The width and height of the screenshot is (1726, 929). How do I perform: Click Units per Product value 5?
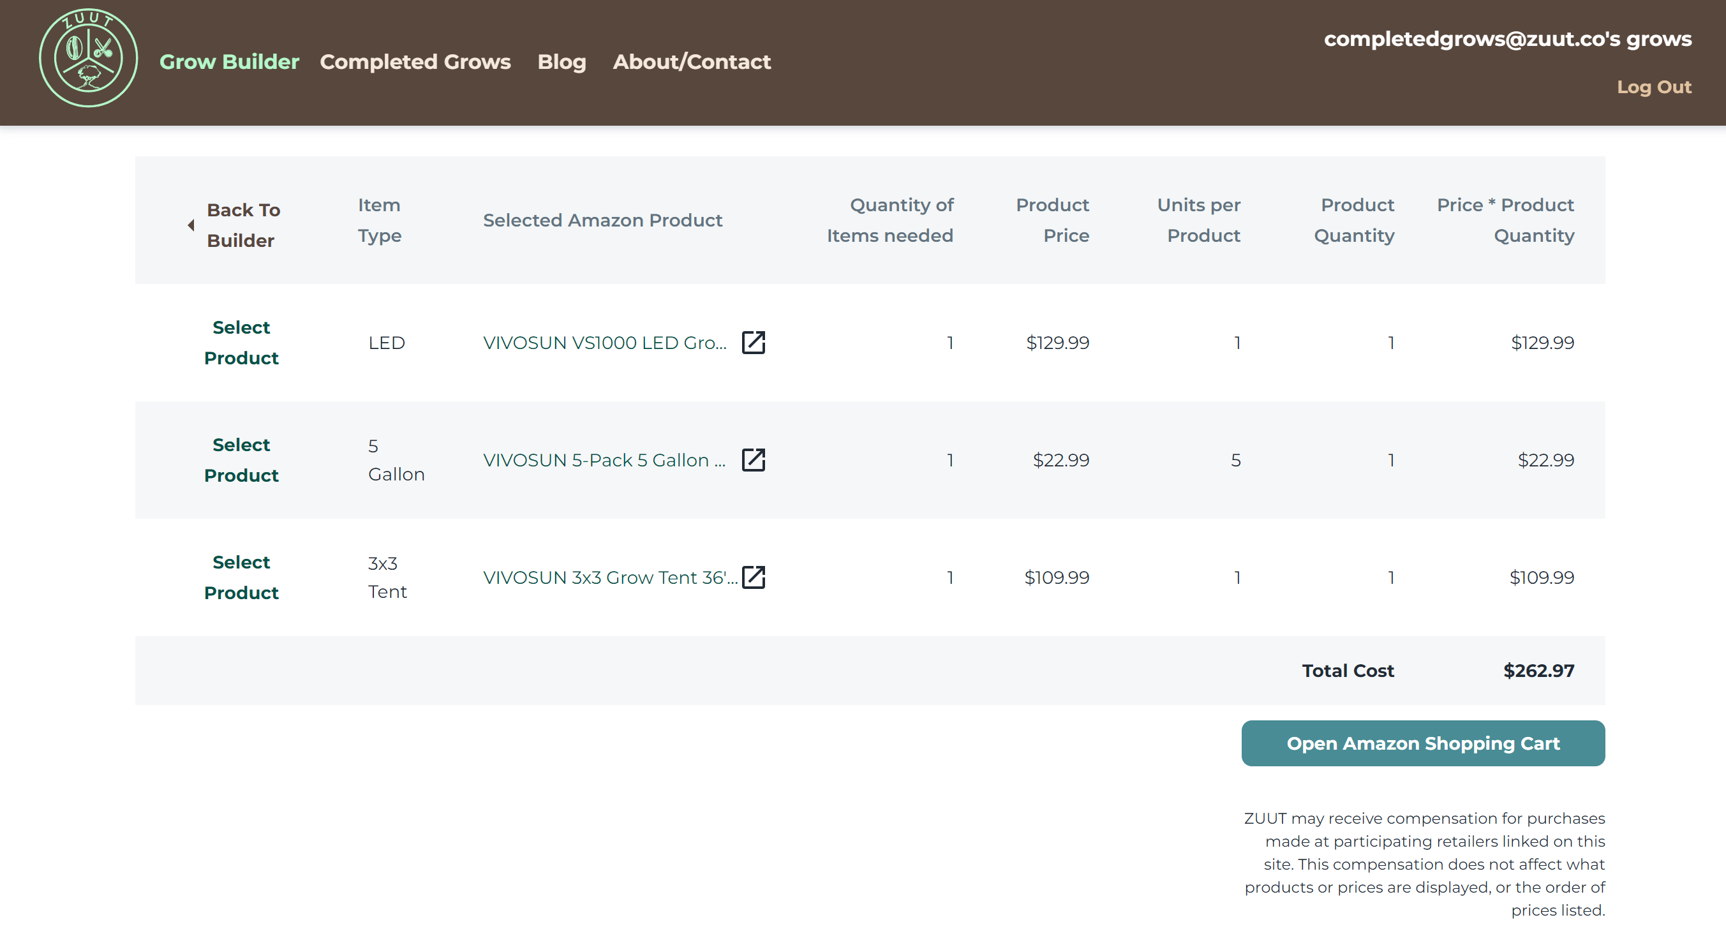pos(1235,459)
